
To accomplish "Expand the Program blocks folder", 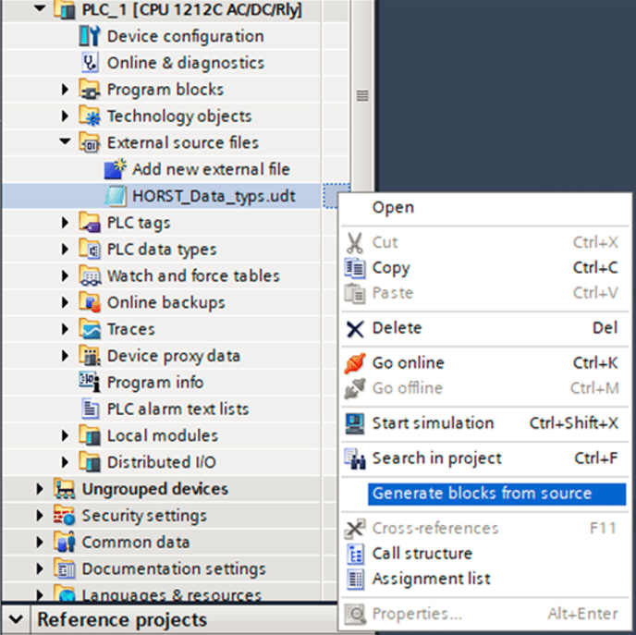I will tap(66, 91).
